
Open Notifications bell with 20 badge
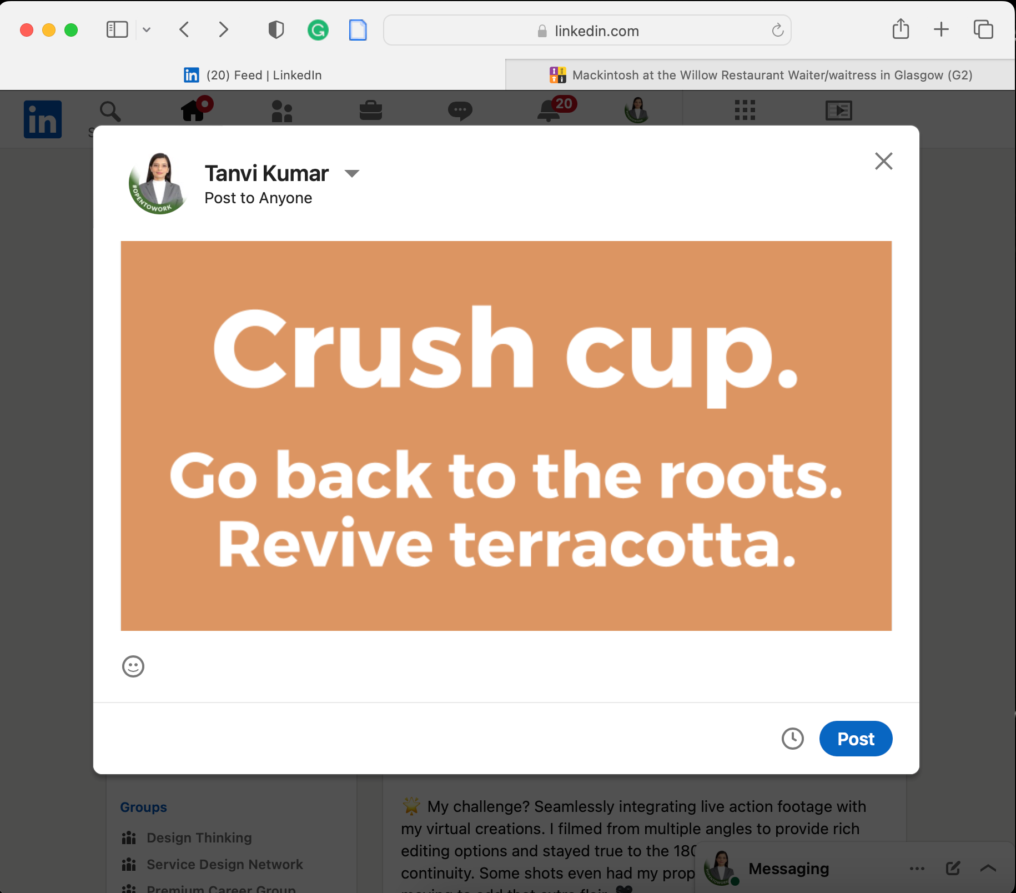(x=557, y=109)
